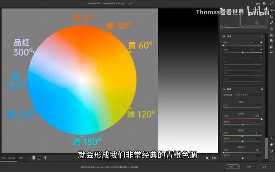Viewport: 275px width, 172px height.
Task: Click the fit-view zoom percentage button
Action: coord(9,158)
